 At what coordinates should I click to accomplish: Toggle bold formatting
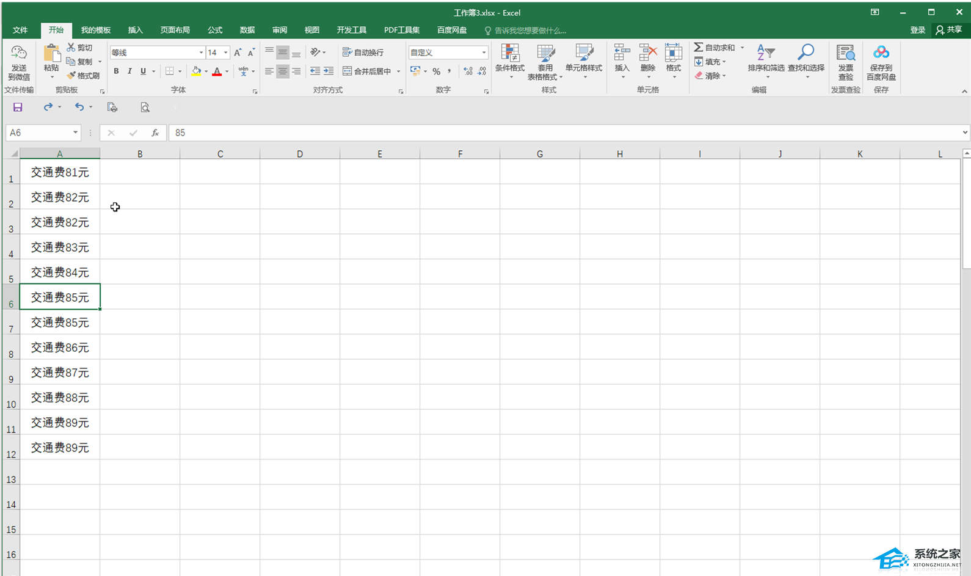click(116, 71)
